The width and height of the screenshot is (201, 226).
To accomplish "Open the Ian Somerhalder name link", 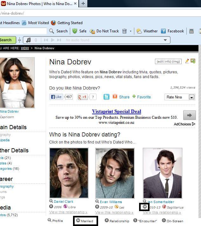I will 161,202.
